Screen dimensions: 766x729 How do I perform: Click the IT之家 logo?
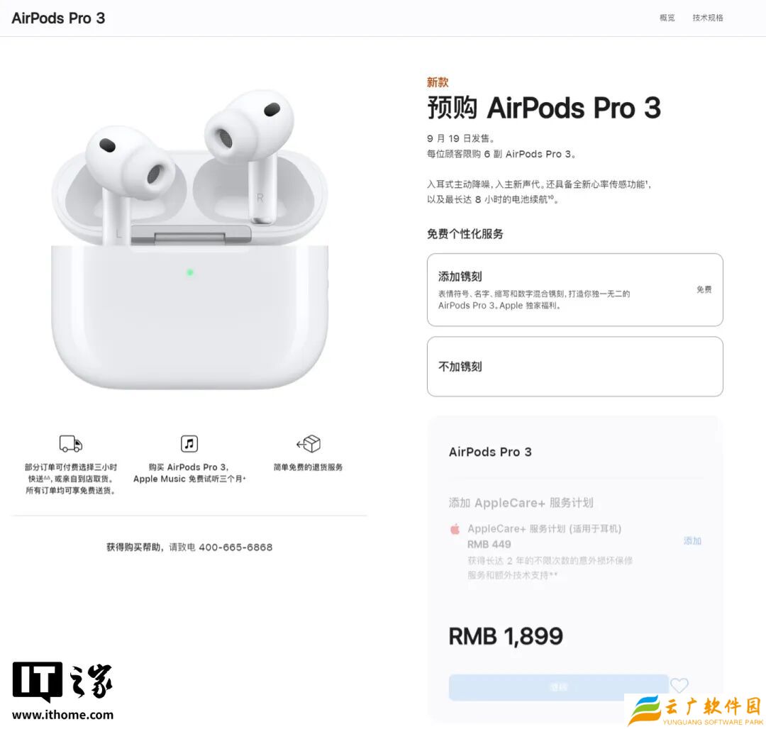62,681
